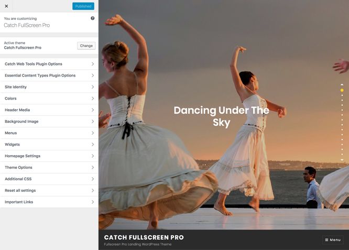Open the Menus panel
Screen dimensions: 349x250
point(49,133)
